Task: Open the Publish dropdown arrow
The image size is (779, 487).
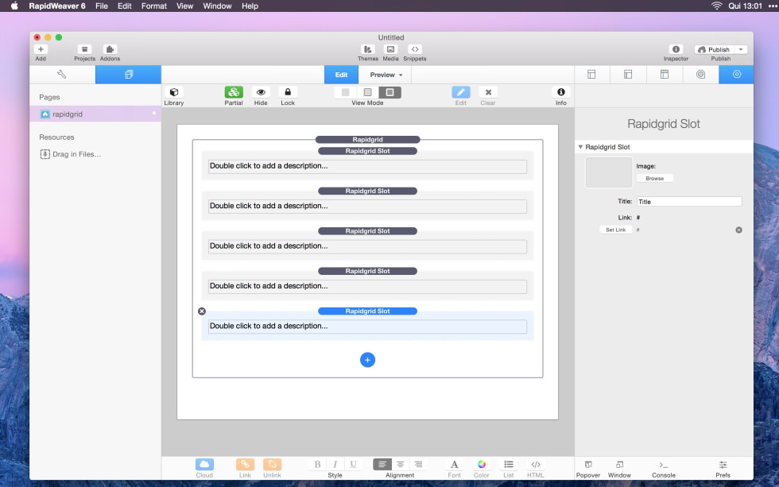Action: 741,49
